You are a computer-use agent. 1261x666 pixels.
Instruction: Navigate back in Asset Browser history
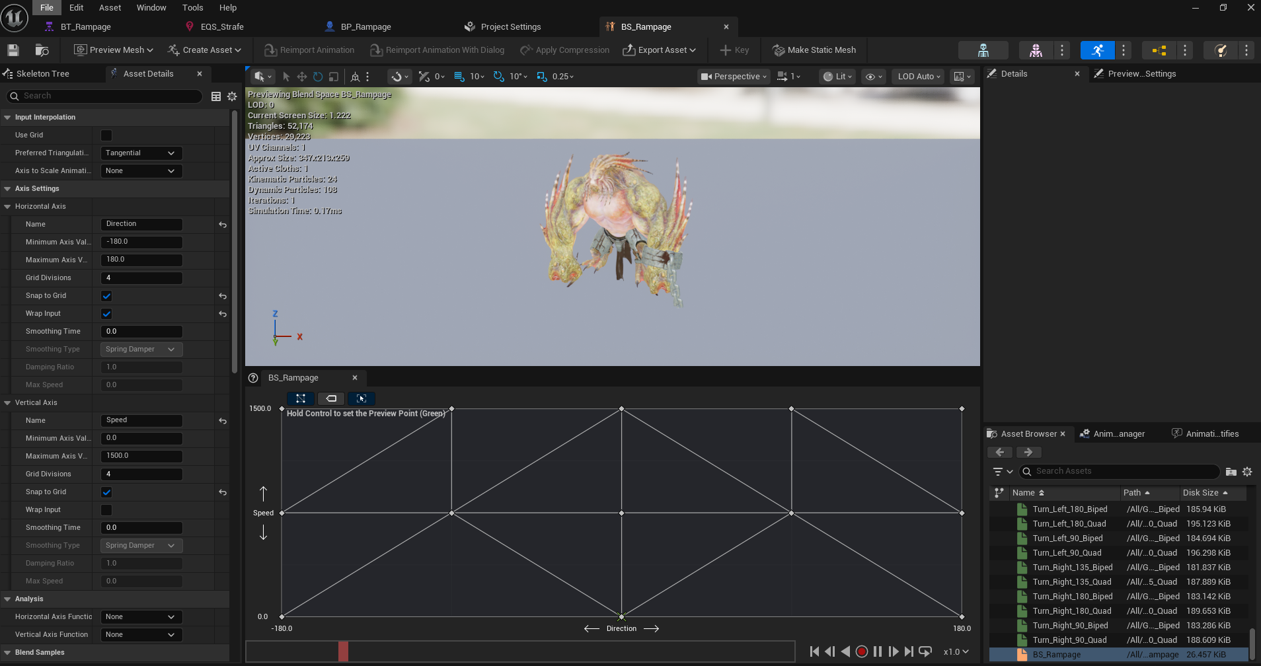[x=1000, y=453]
